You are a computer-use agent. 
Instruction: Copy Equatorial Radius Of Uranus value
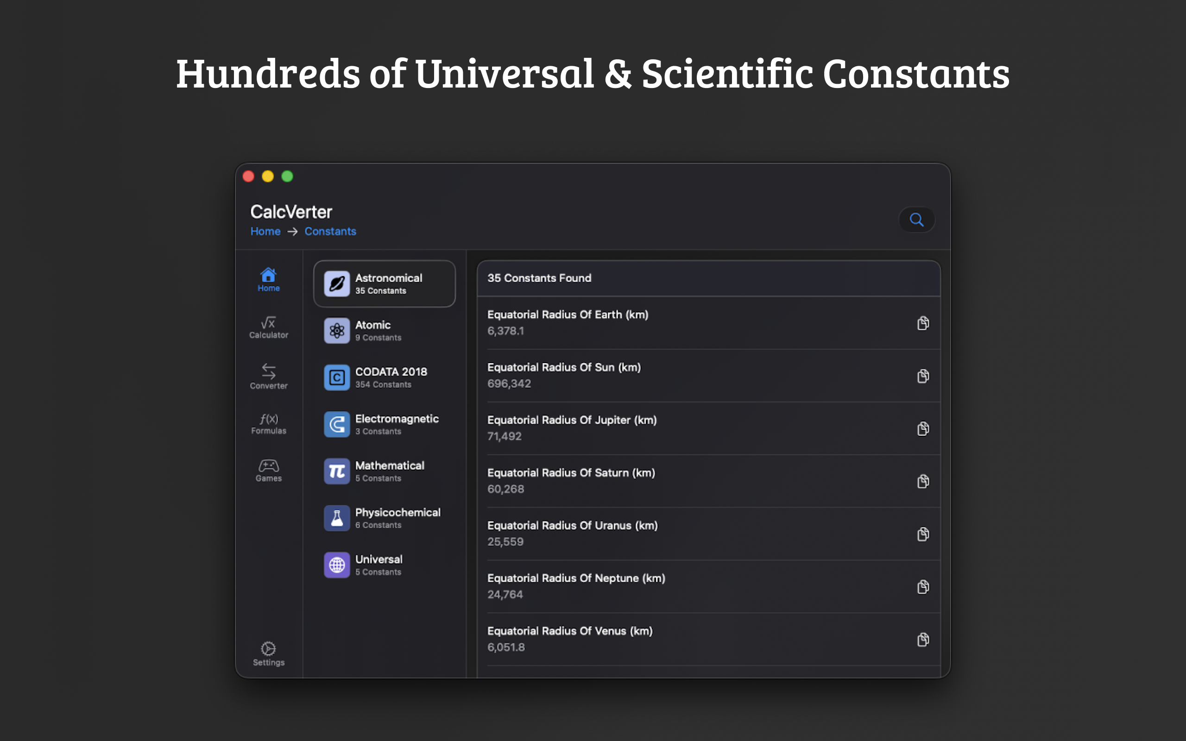coord(923,534)
